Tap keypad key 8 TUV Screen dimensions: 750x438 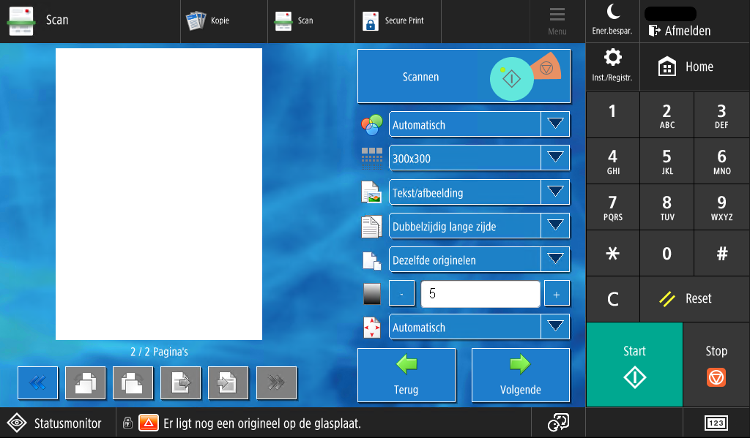click(667, 207)
